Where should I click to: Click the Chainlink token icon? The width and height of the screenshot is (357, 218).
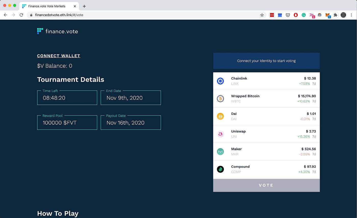(220, 81)
